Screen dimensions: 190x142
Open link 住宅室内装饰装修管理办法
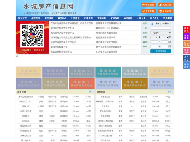(x=63, y=42)
